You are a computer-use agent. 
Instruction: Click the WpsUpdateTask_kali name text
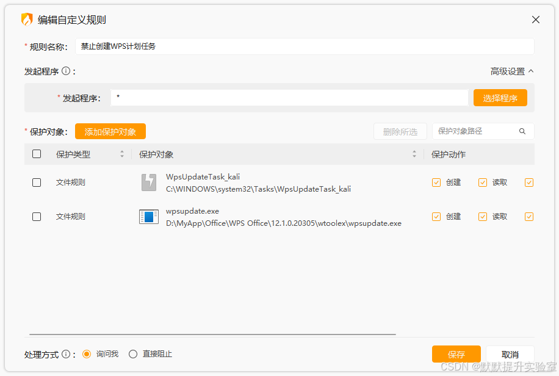(203, 176)
